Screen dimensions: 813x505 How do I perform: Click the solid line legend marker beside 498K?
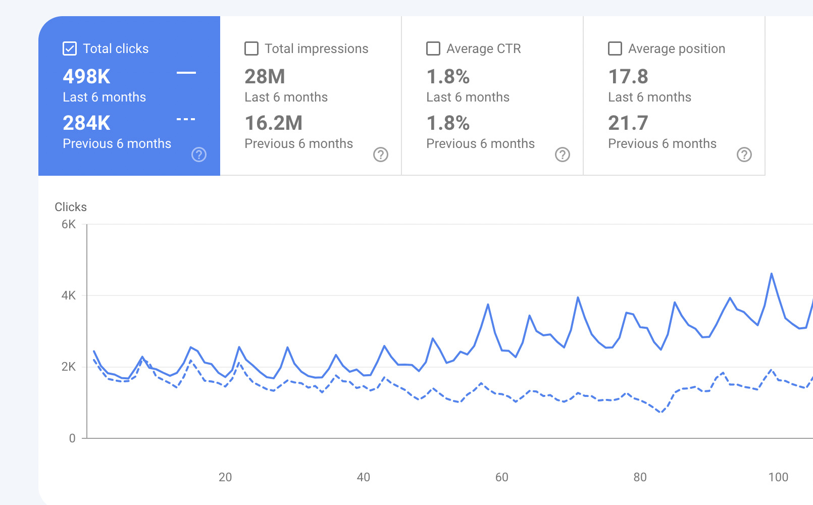point(186,73)
